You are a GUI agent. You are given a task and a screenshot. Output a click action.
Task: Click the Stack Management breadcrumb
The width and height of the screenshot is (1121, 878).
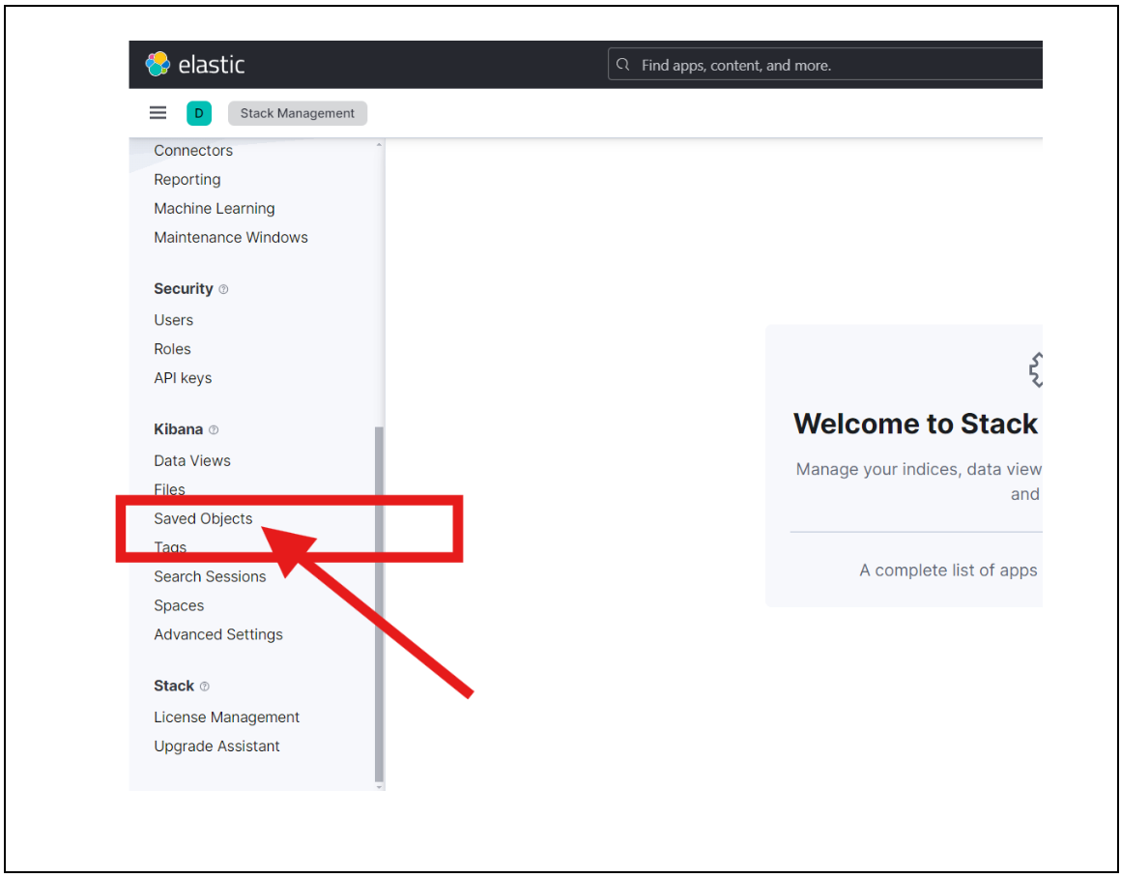(x=297, y=113)
